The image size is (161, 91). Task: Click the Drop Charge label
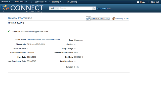pyautogui.click(x=68, y=49)
